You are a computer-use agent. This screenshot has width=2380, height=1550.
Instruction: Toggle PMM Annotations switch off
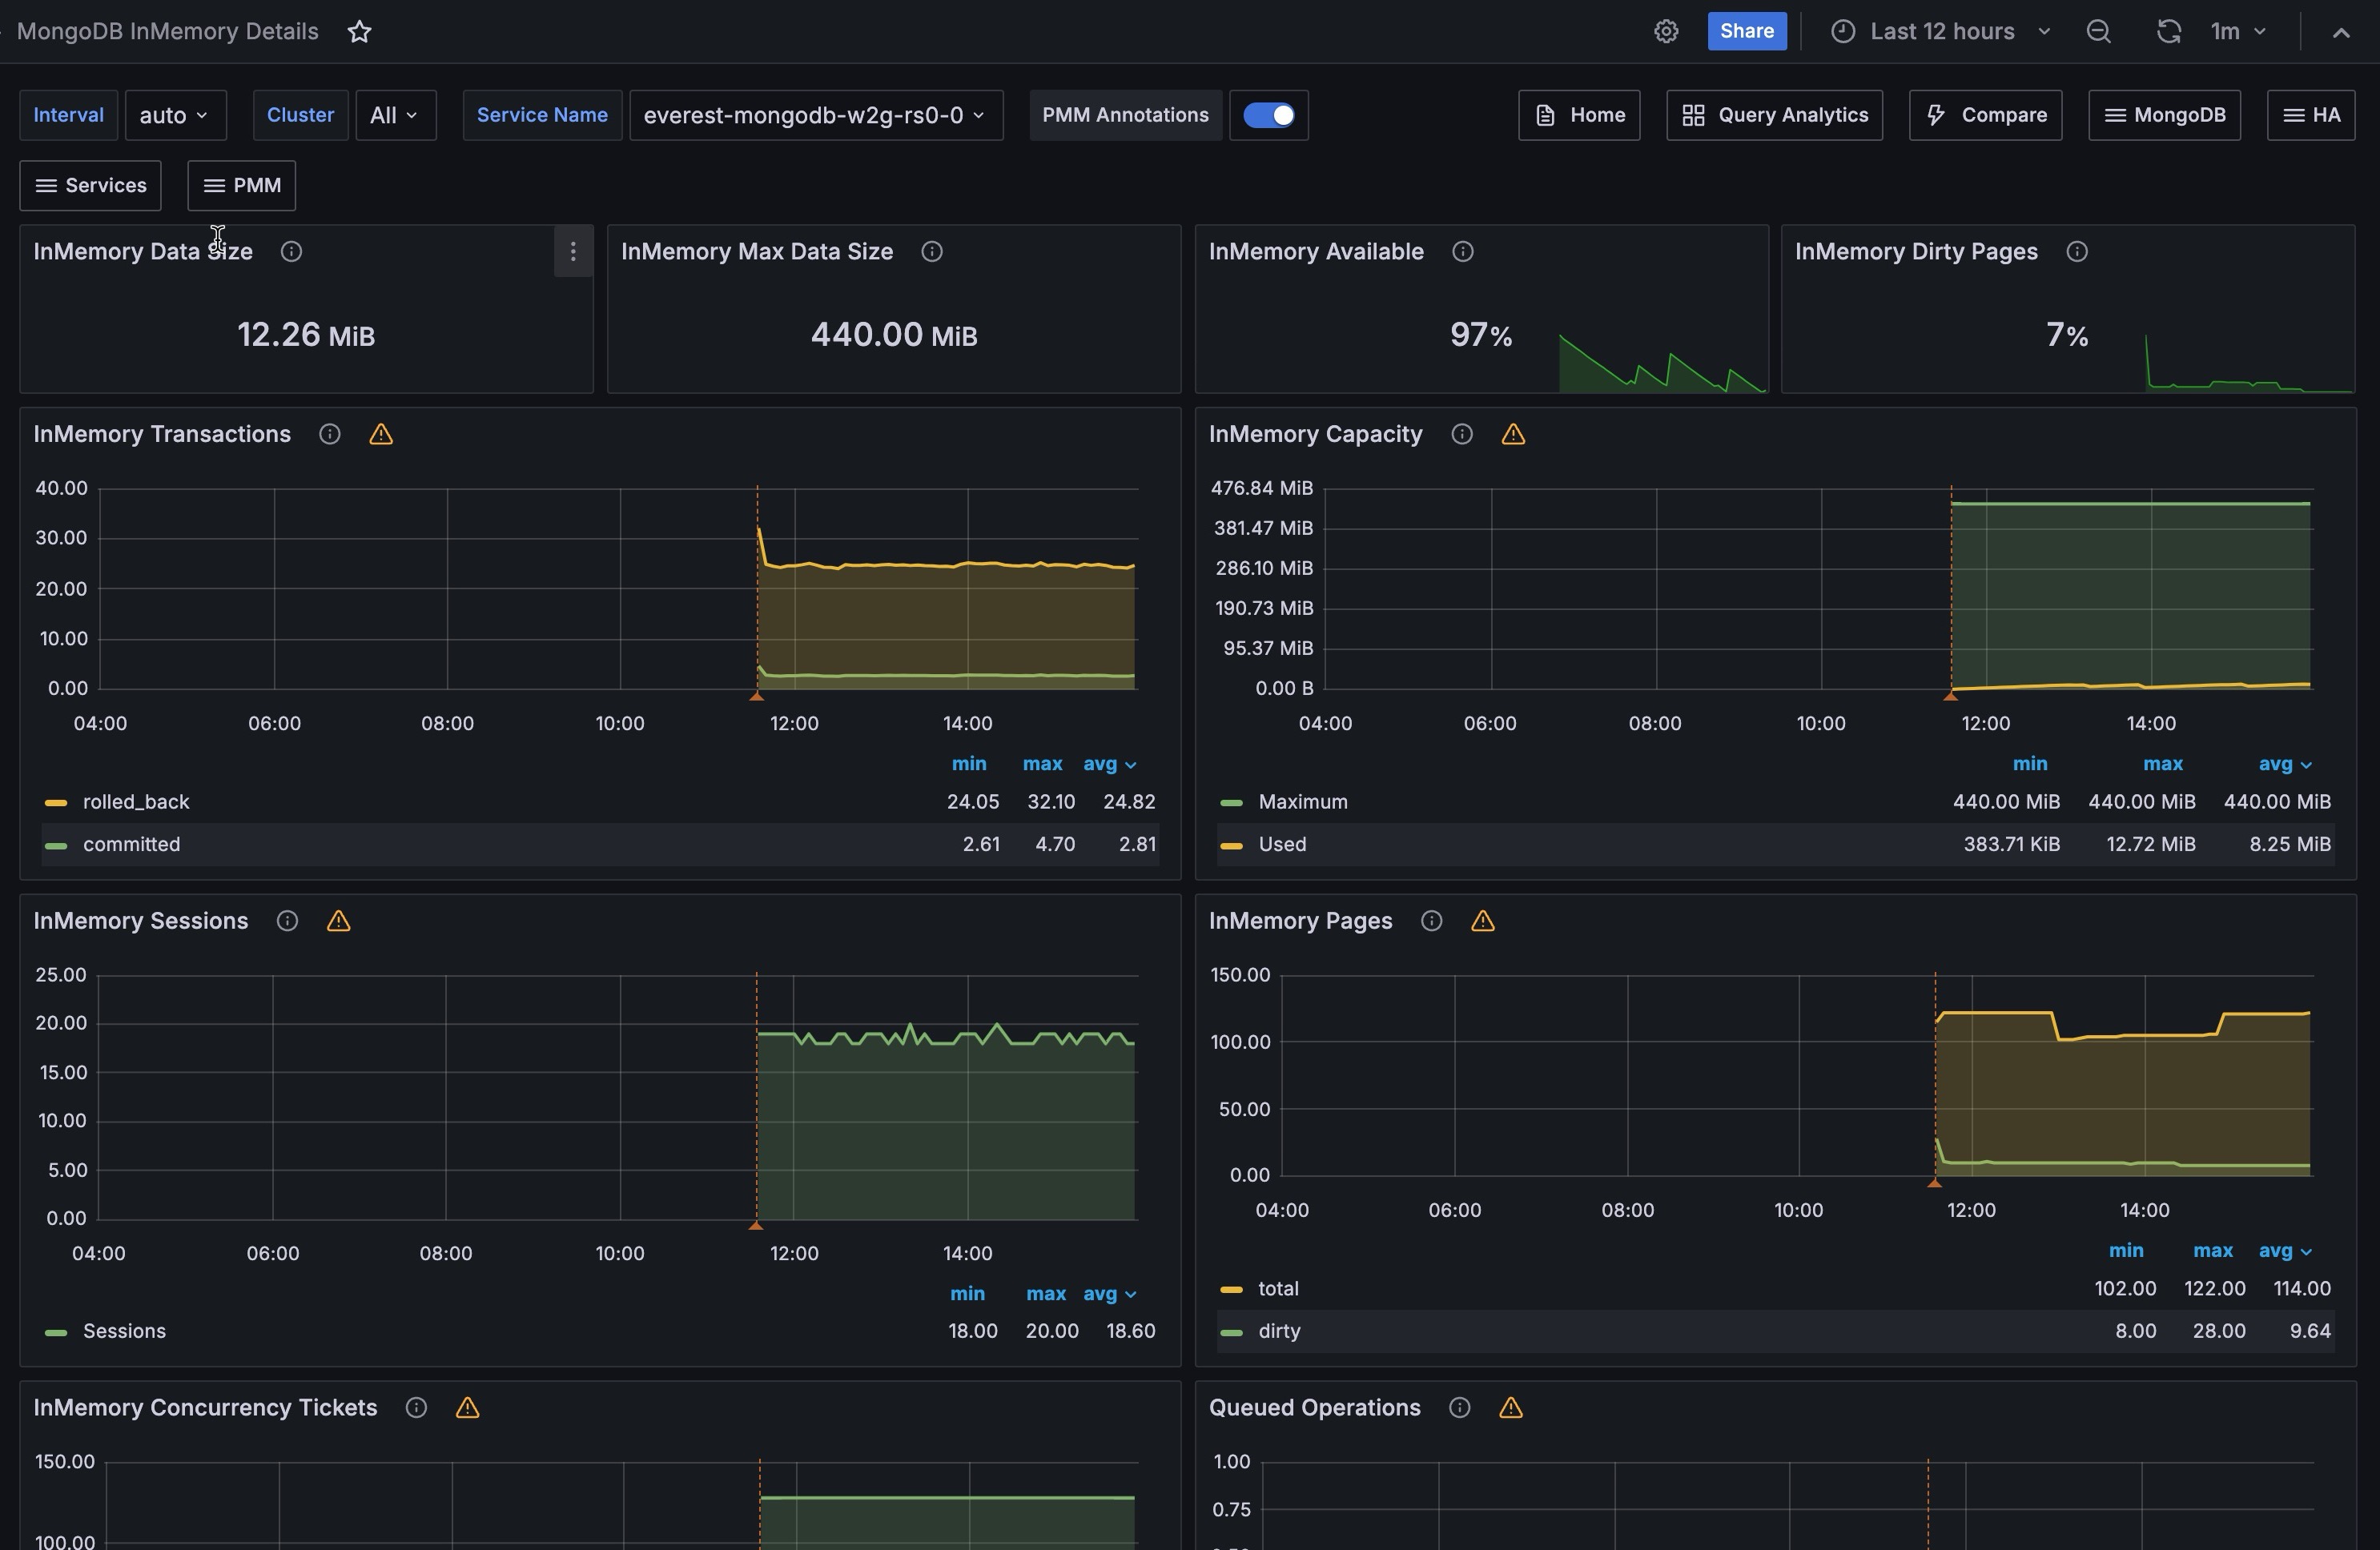click(1268, 116)
